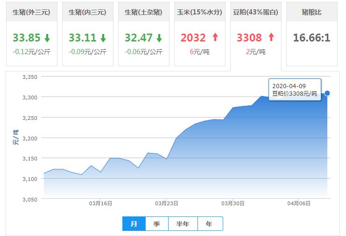The image size is (346, 236).
Task: Click the red up arrow beside 2032
Action: tap(215, 38)
